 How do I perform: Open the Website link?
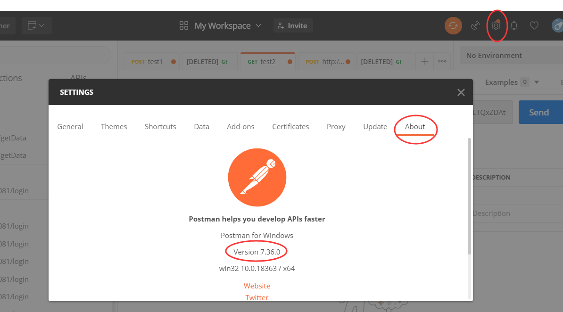click(x=257, y=286)
